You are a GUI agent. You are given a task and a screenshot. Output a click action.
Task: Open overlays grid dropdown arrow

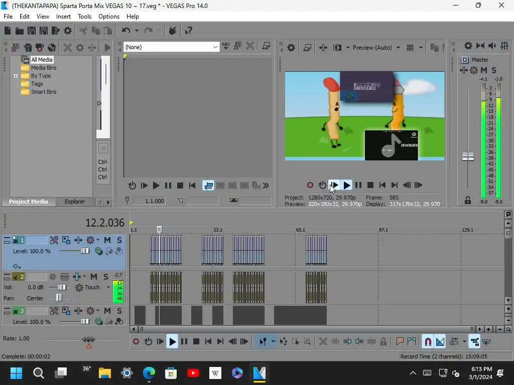pos(421,48)
